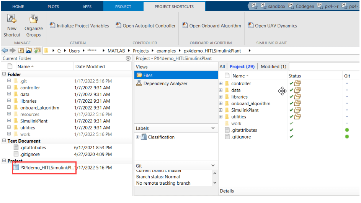Expand libraries folder in Current Folder
The image size is (361, 203).
(9, 100)
